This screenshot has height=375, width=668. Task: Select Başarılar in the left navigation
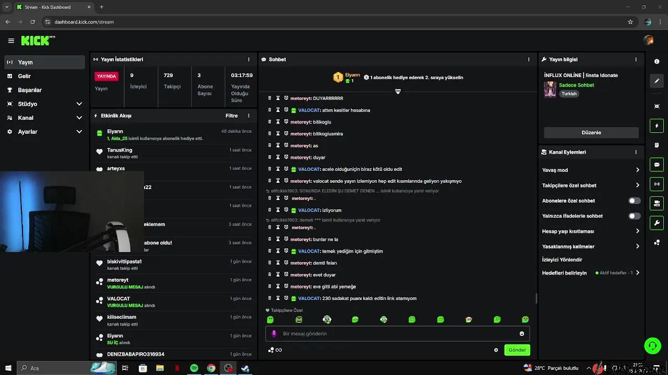(44, 90)
